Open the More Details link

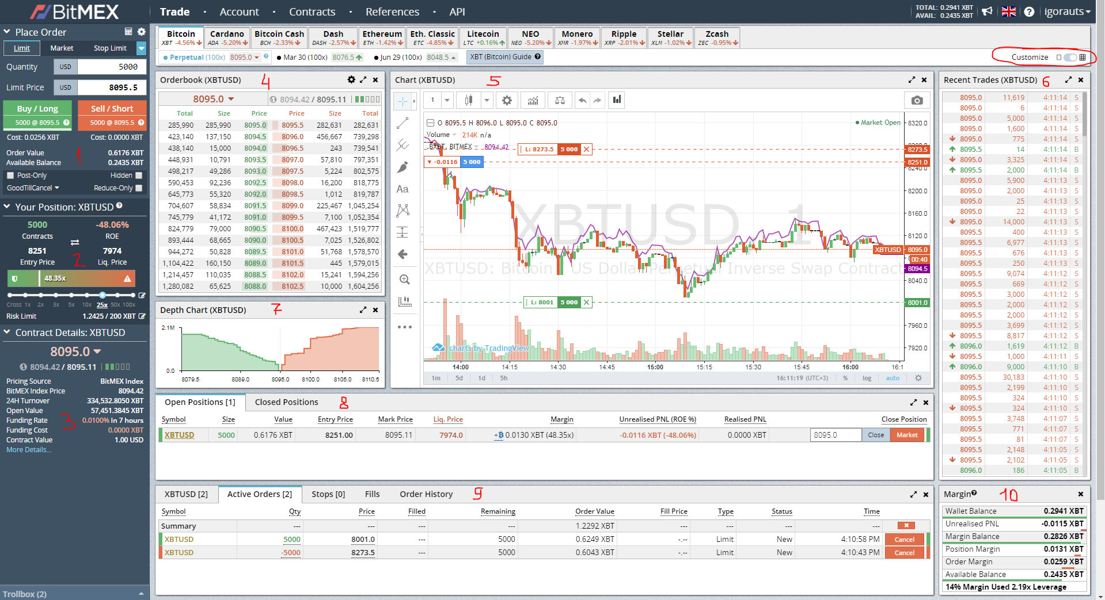[29, 450]
